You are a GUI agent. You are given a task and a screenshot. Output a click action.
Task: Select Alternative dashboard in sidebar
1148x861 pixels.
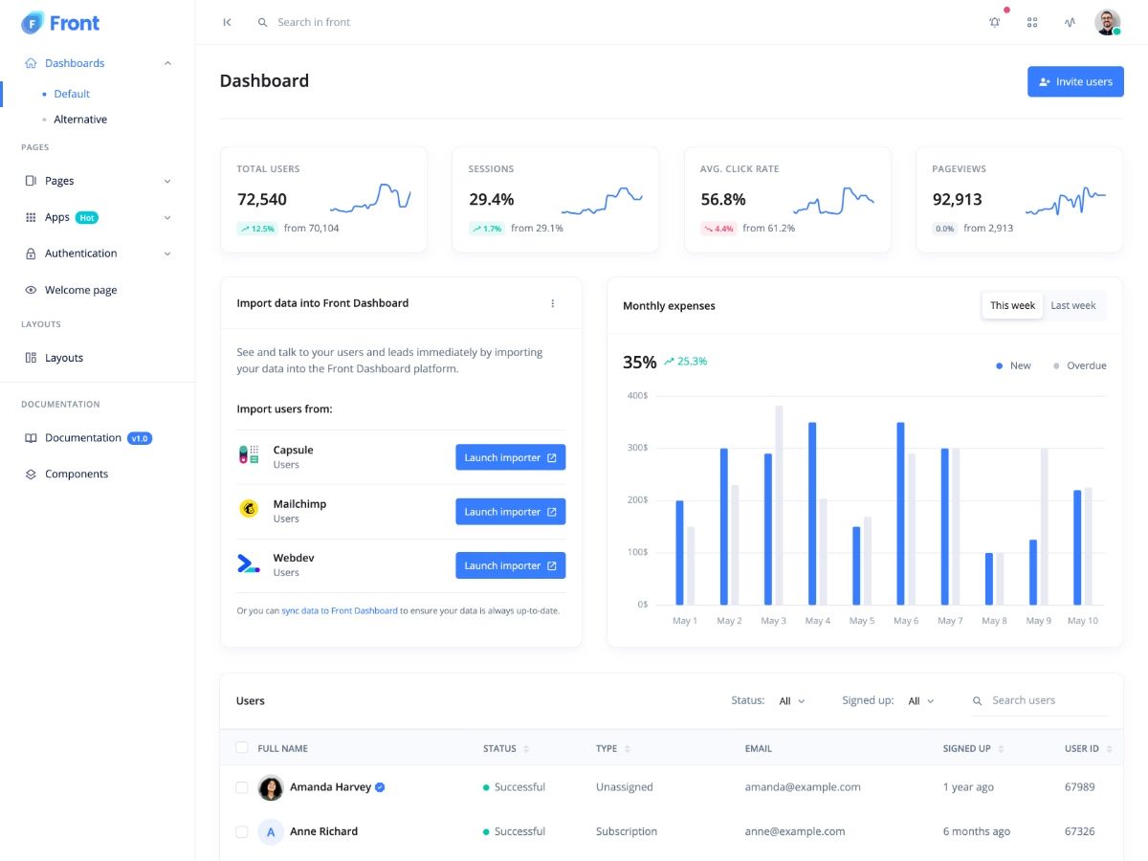pos(80,120)
